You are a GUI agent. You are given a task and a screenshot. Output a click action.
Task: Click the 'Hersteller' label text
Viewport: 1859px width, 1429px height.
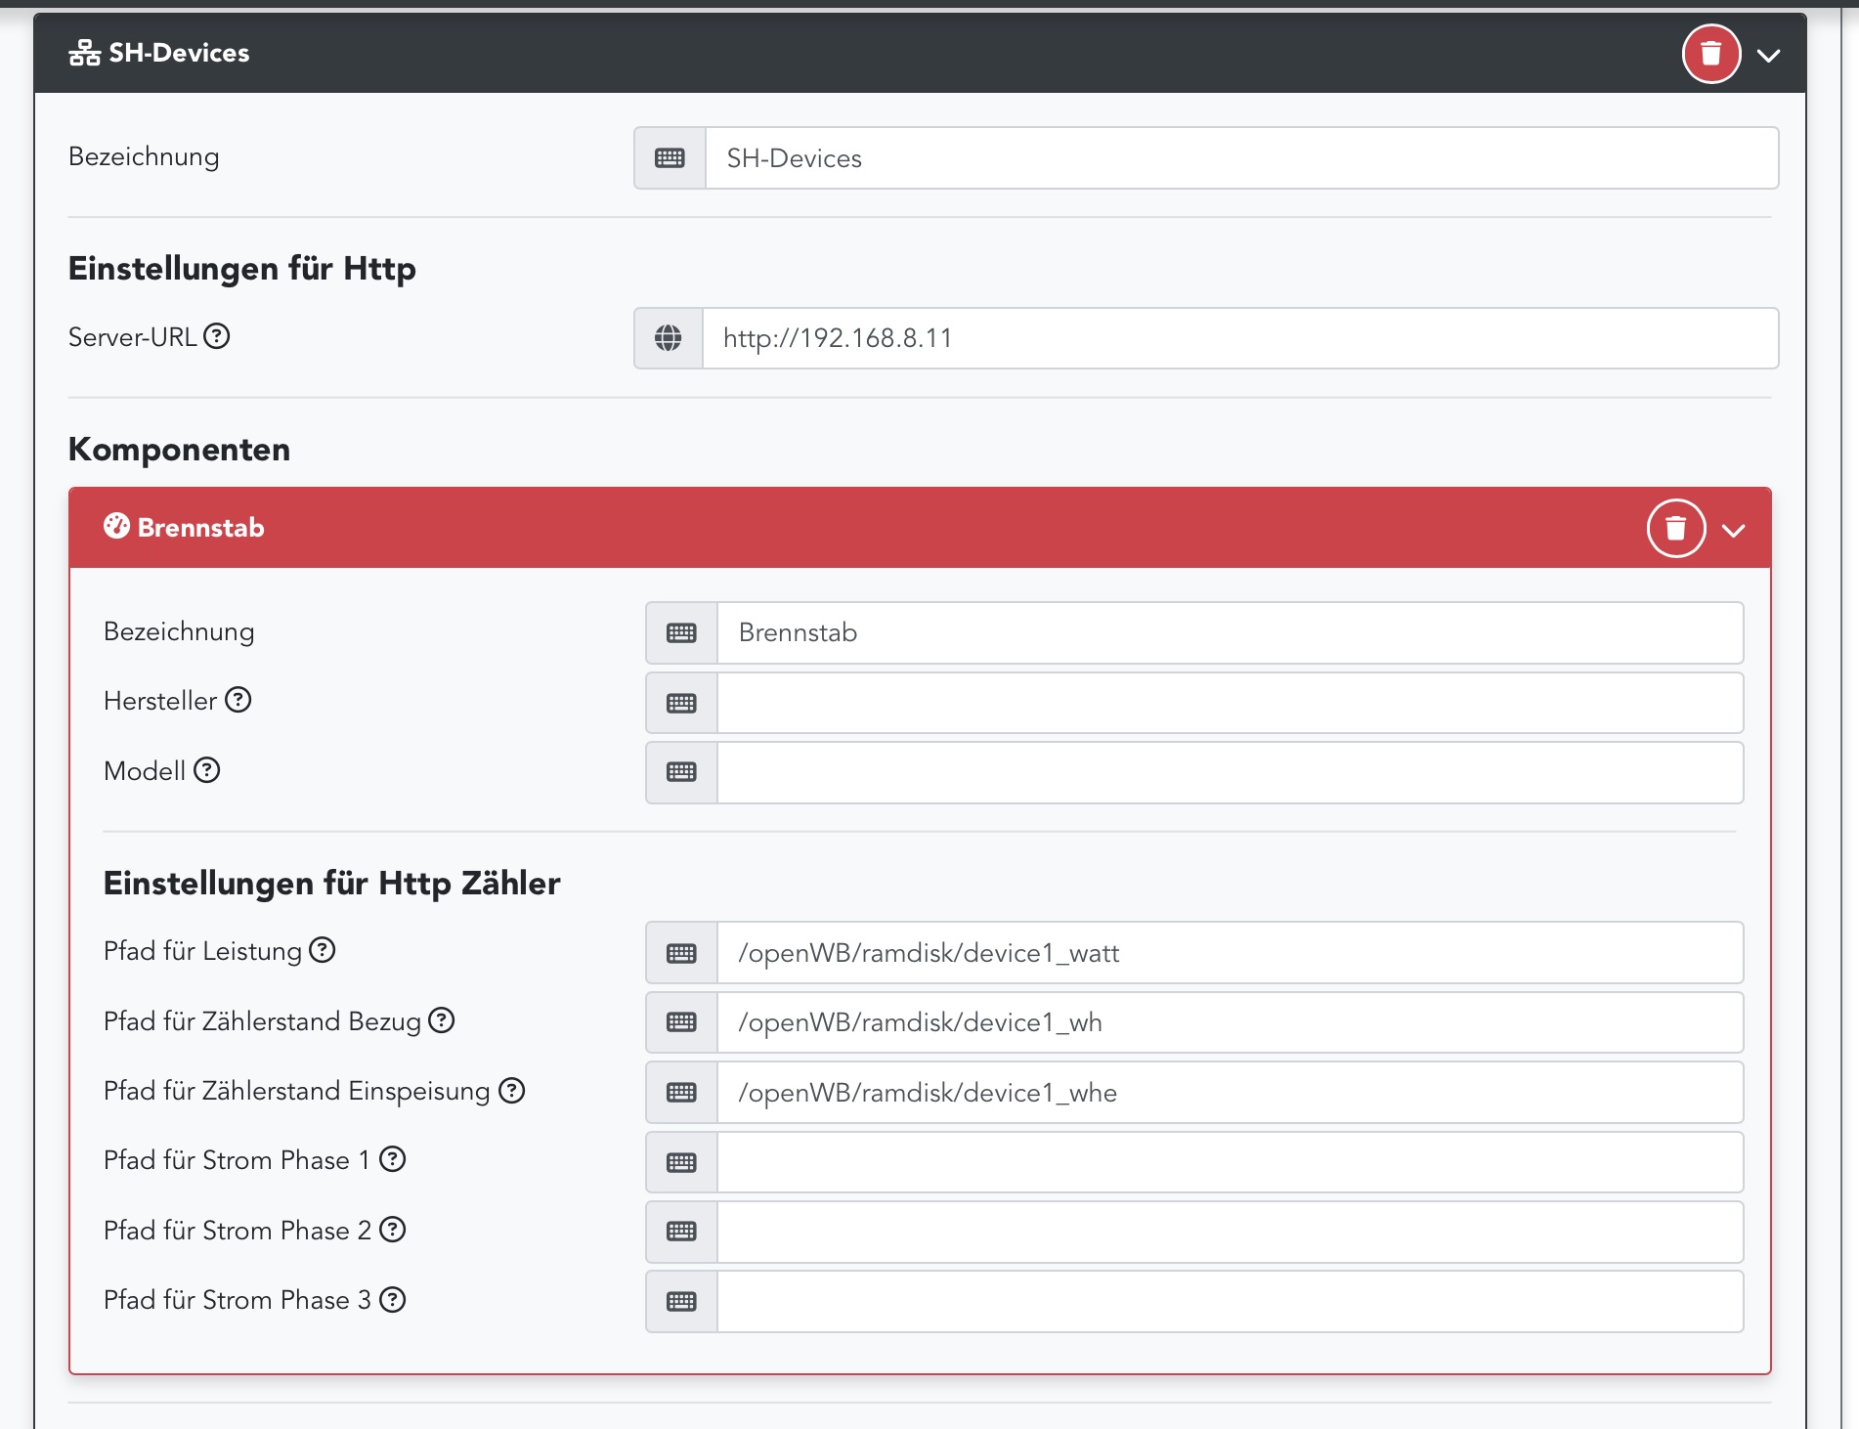click(160, 701)
